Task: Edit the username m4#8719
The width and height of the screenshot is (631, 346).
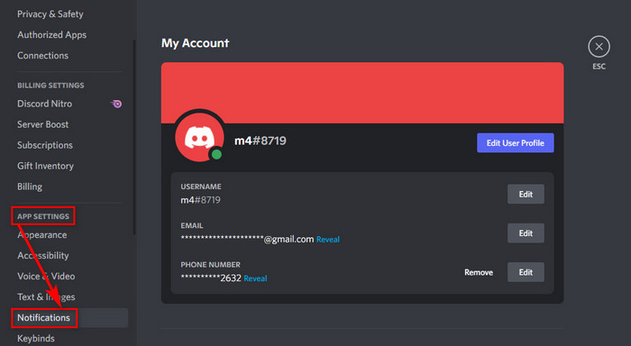Action: point(526,194)
